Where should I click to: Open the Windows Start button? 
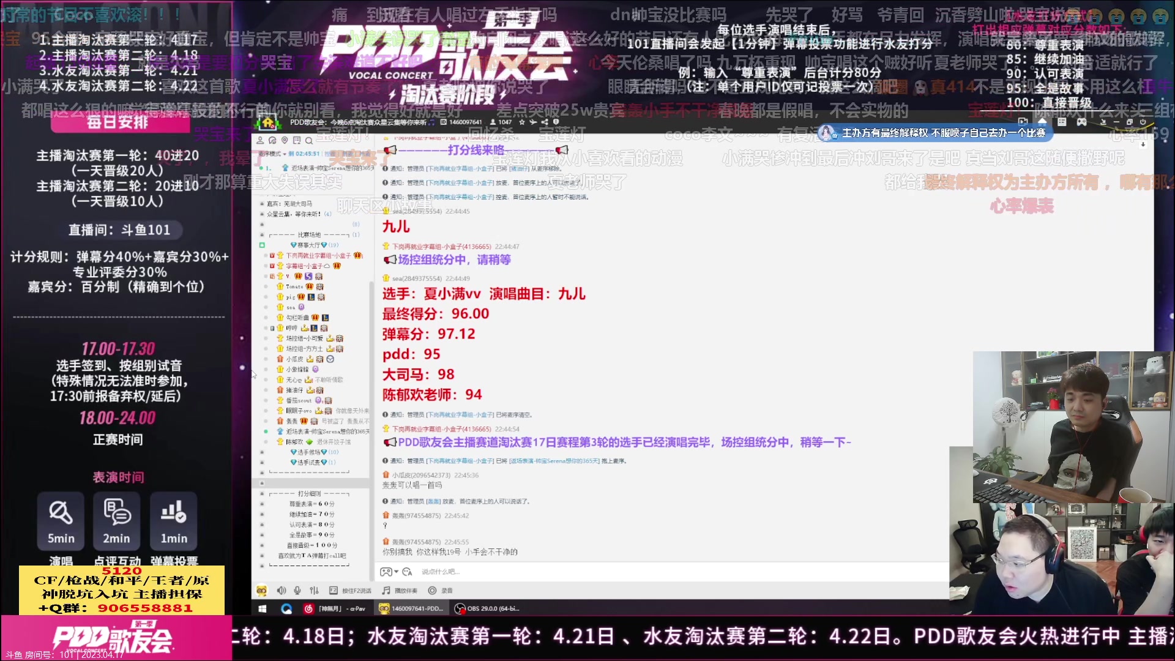(263, 608)
